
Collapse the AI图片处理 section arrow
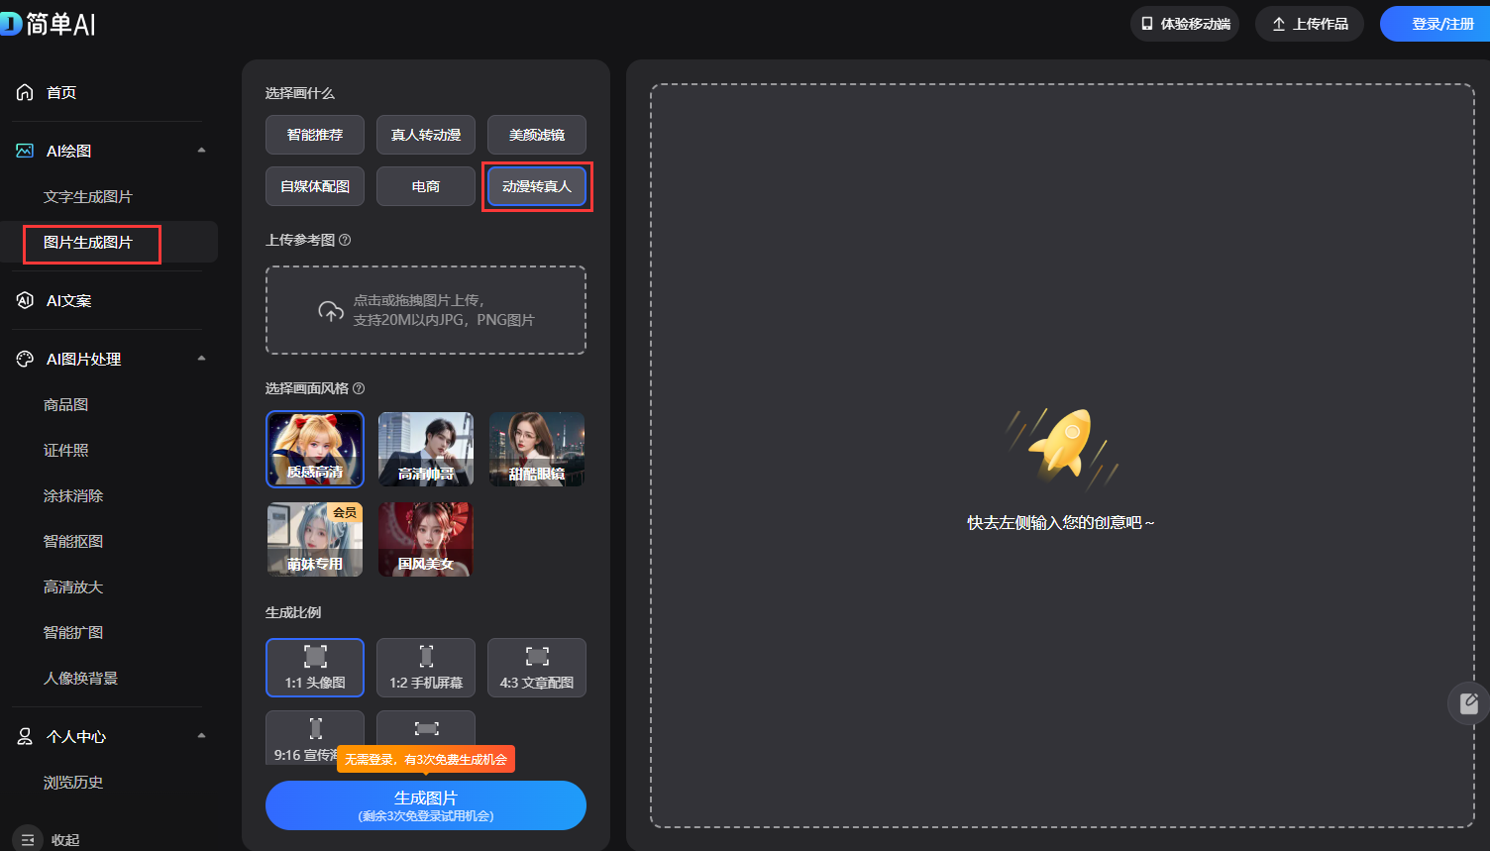coord(202,359)
